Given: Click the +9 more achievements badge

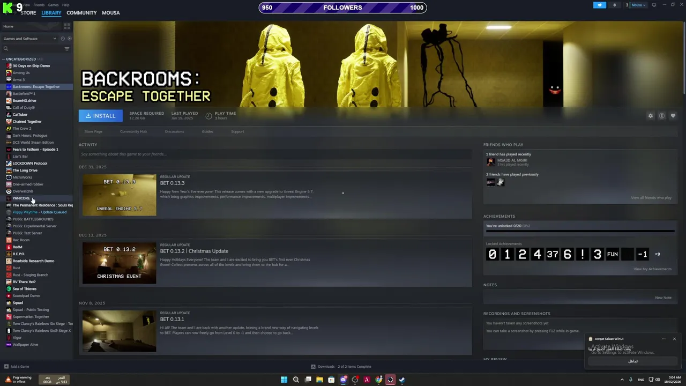Looking at the screenshot, I should pyautogui.click(x=658, y=254).
